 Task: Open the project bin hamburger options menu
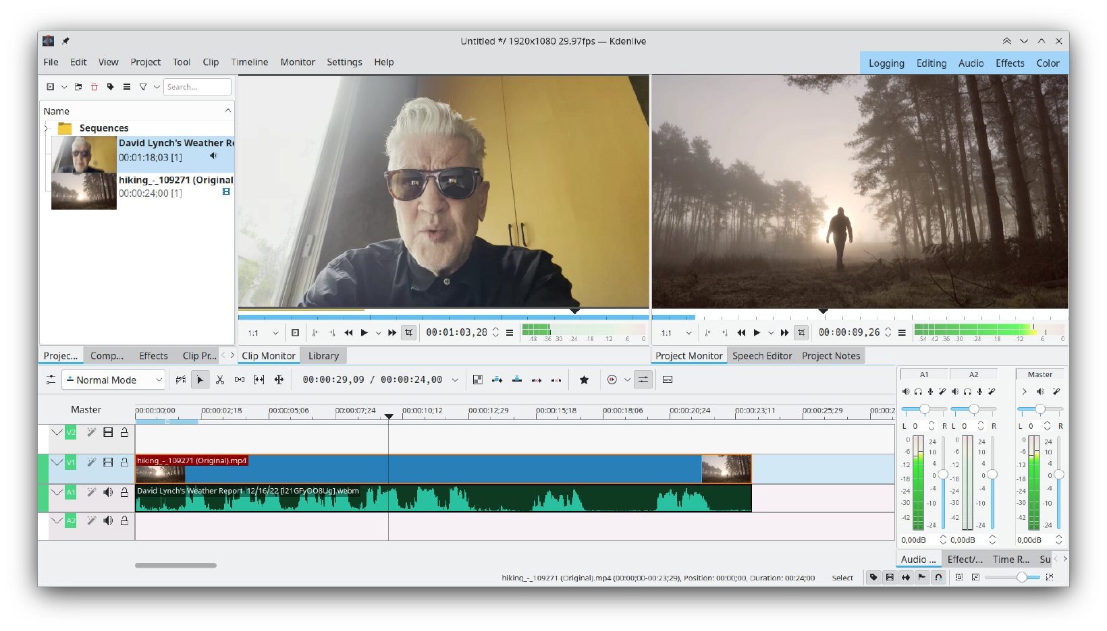pos(126,87)
